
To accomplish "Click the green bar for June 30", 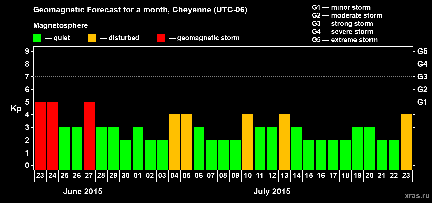I will tap(126, 155).
